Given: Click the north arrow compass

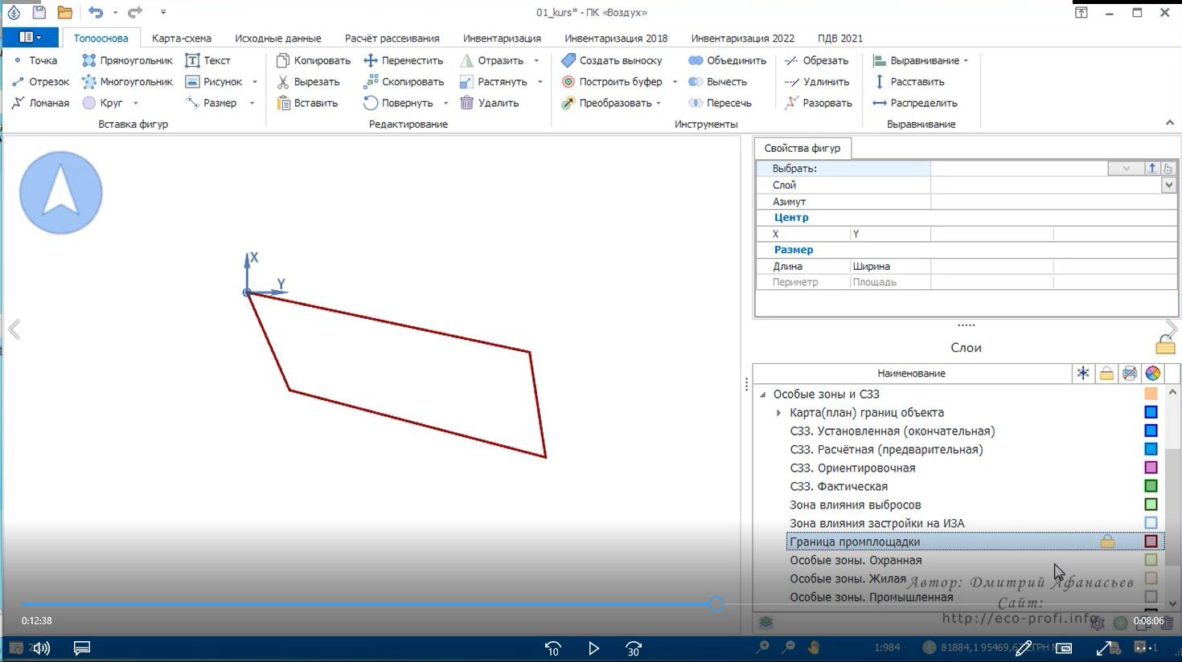Looking at the screenshot, I should (x=61, y=193).
